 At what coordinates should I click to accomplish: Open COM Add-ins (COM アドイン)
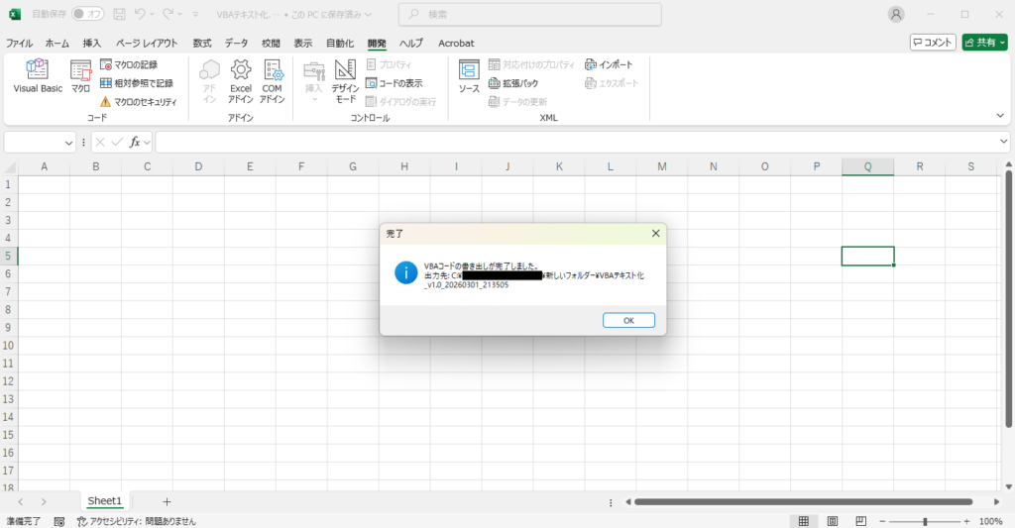(272, 79)
